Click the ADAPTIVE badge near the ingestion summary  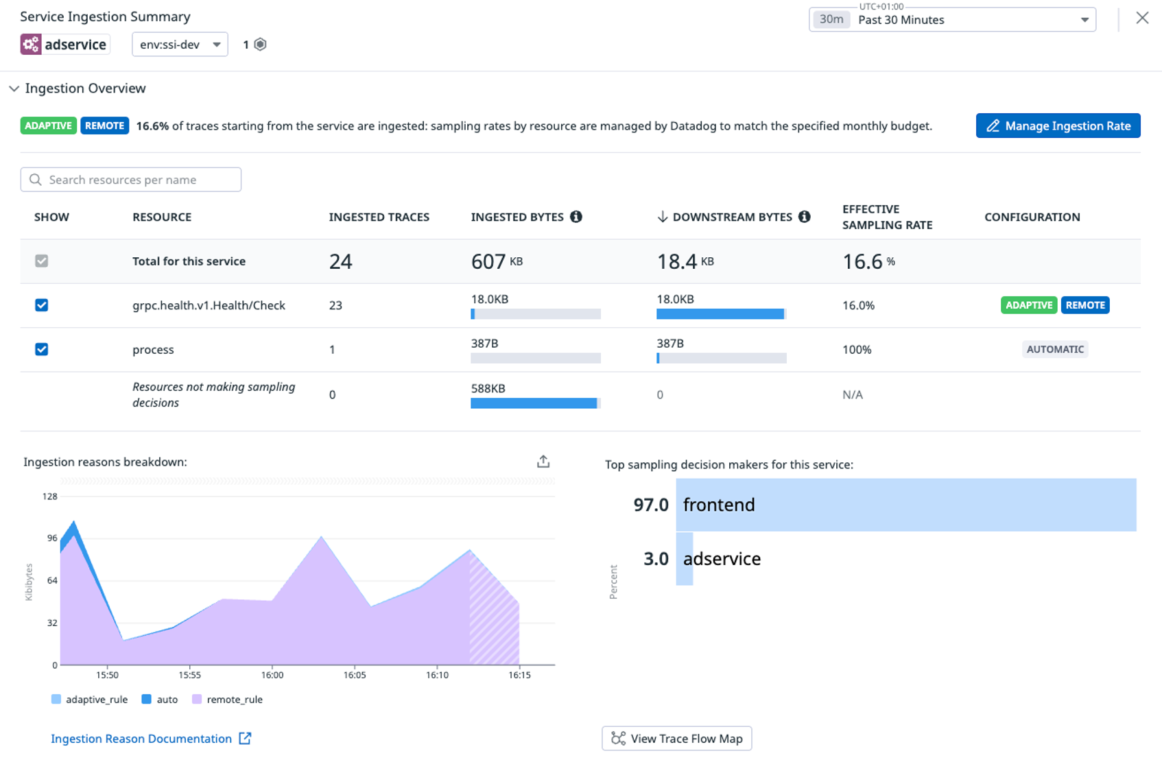coord(48,126)
